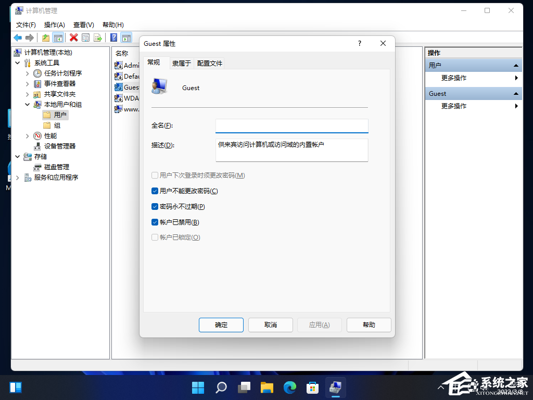This screenshot has height=400, width=533.
Task: Collapse the 本地用户和组 tree node
Action: point(27,104)
